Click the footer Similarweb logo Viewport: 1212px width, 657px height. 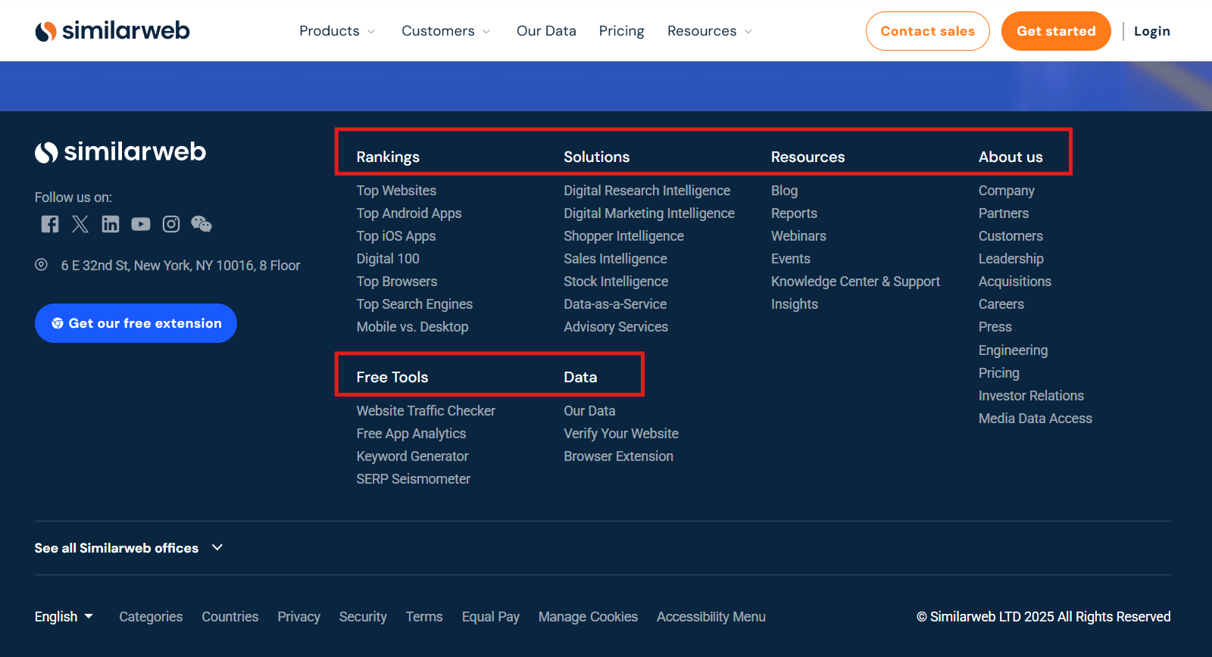[120, 152]
